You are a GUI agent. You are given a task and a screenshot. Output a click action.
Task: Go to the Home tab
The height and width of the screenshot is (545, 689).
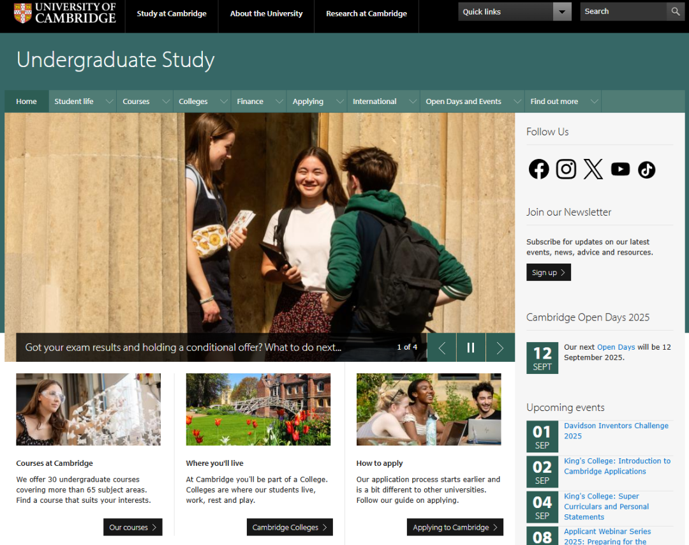point(26,101)
